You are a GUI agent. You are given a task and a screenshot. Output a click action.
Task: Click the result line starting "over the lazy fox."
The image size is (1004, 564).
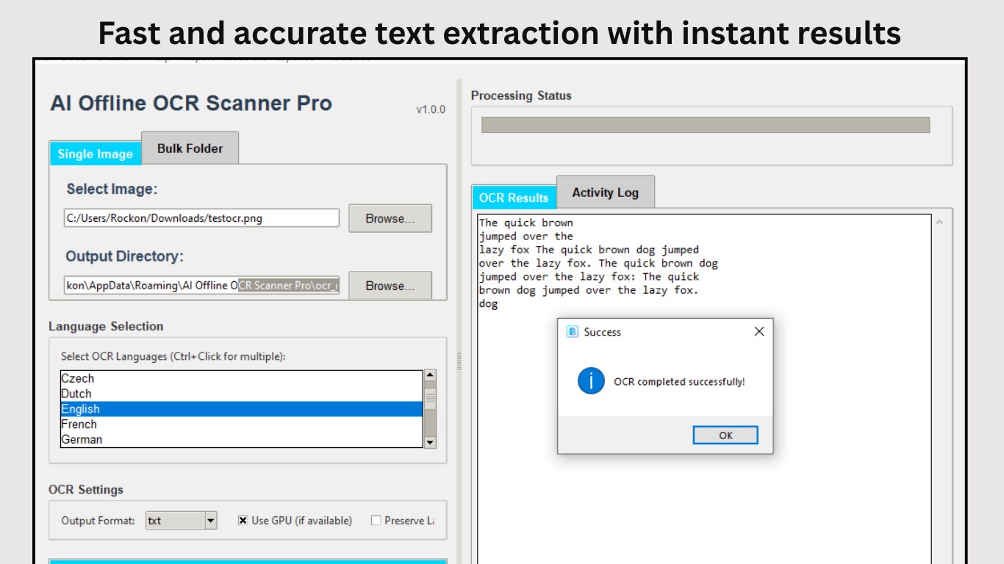[x=598, y=263]
